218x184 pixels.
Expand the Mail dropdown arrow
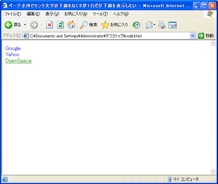point(154,25)
